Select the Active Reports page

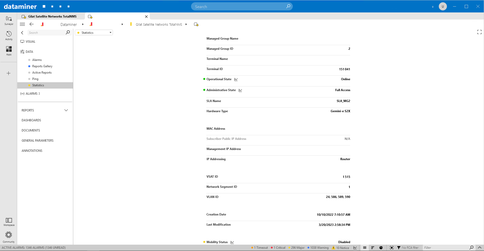point(42,73)
